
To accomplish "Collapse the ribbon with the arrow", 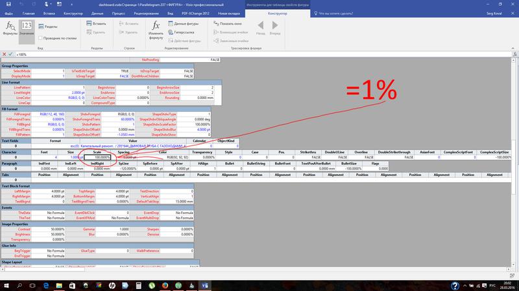I will click(x=513, y=48).
